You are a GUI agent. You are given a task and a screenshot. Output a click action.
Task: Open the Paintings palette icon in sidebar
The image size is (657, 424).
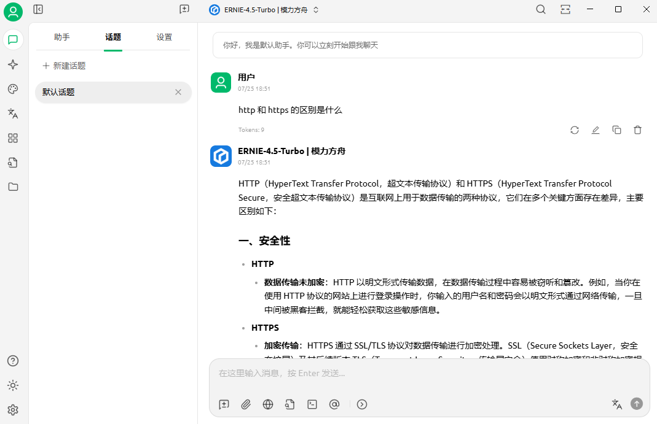click(13, 90)
